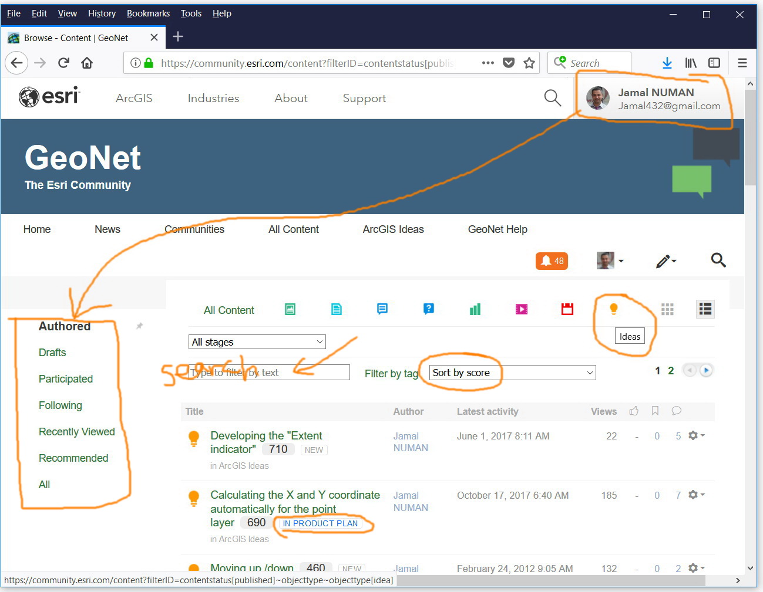The width and height of the screenshot is (763, 592).
Task: Reload the page with the refresh icon
Action: point(63,63)
